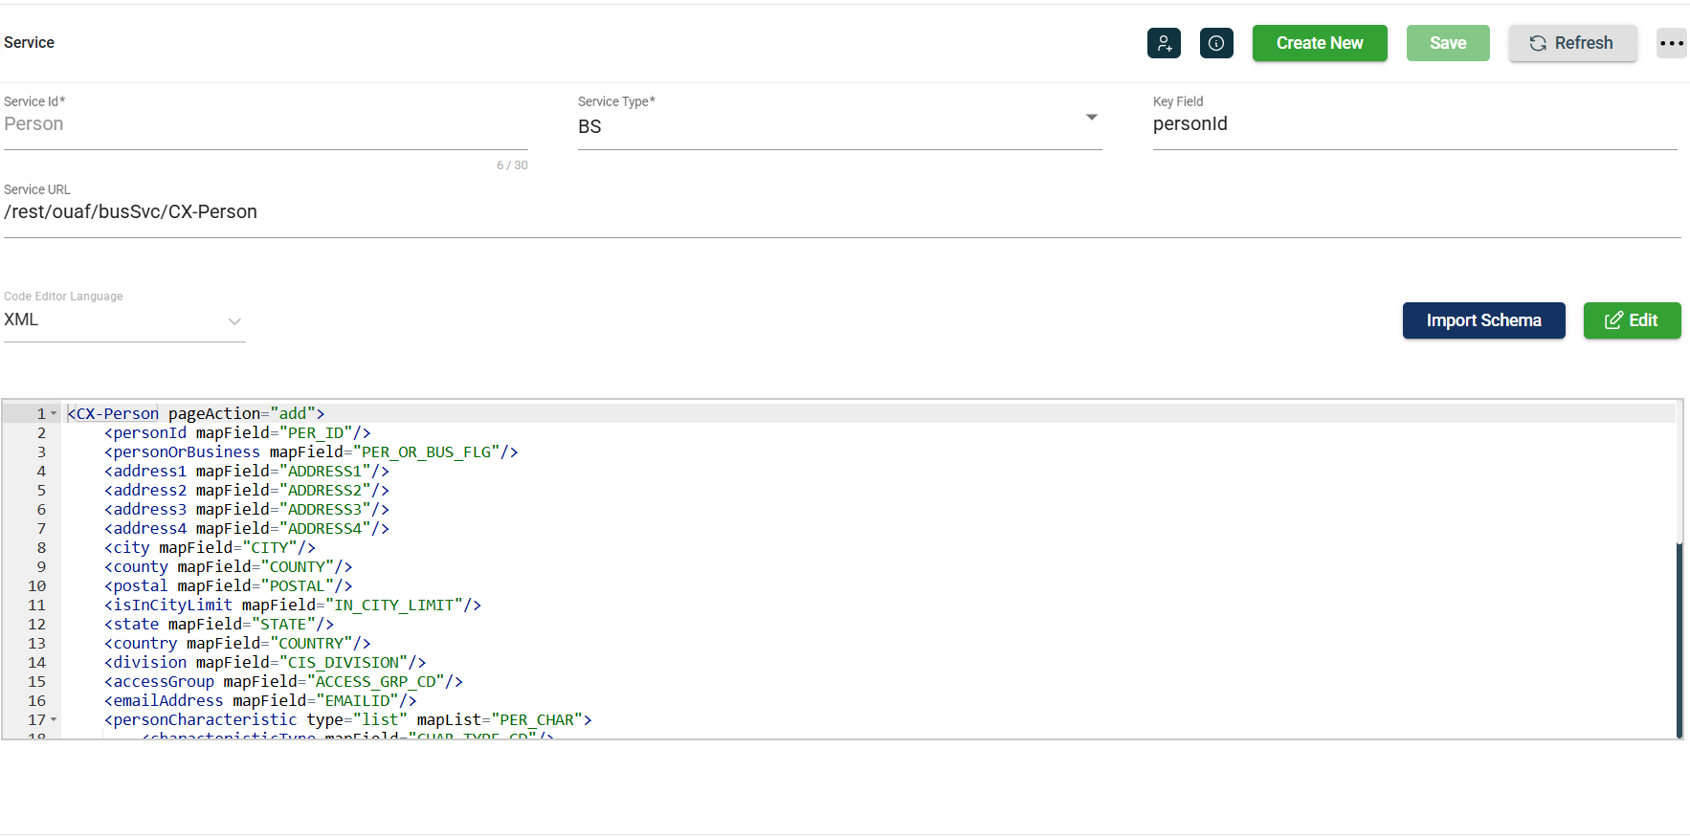Click the code editor vertical scrollbar
The image size is (1690, 837).
(1679, 640)
